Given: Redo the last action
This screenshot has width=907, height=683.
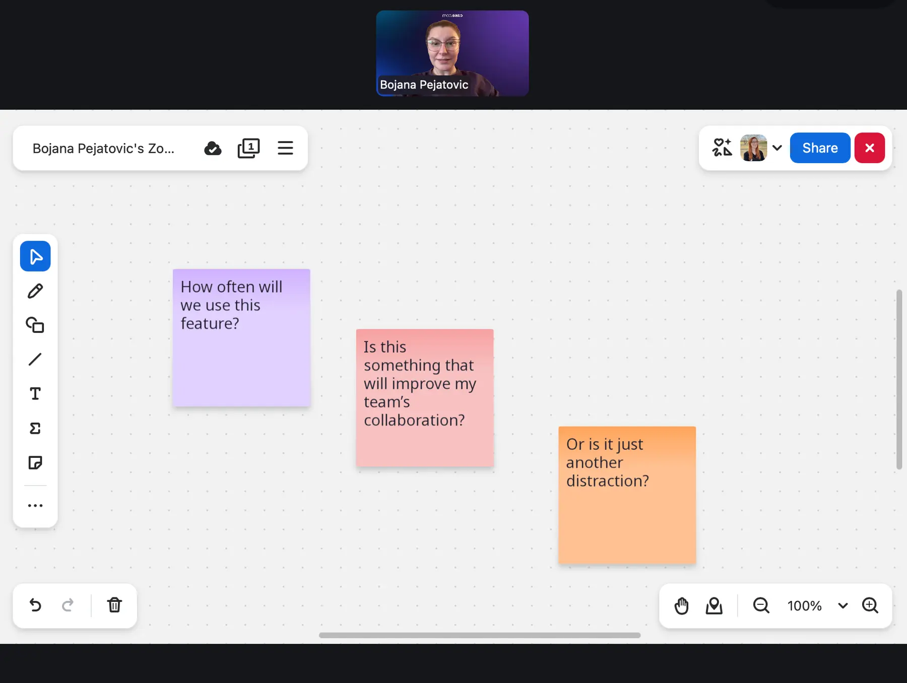Looking at the screenshot, I should [68, 605].
